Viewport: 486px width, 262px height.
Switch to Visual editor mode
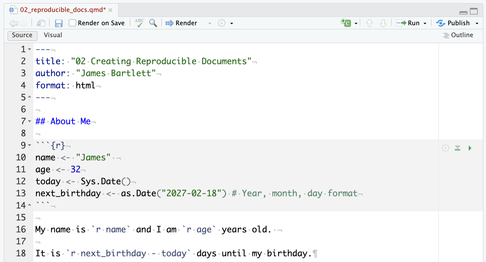pos(53,35)
